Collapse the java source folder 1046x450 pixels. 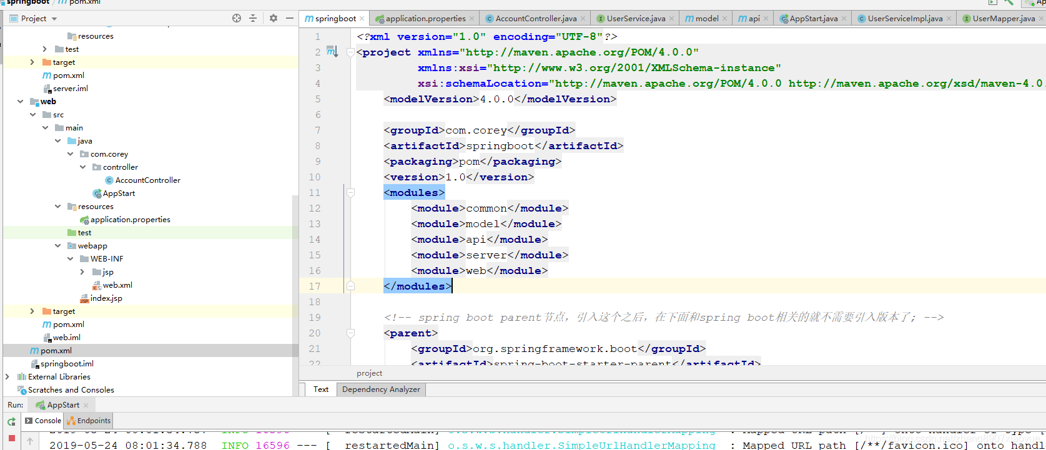57,141
